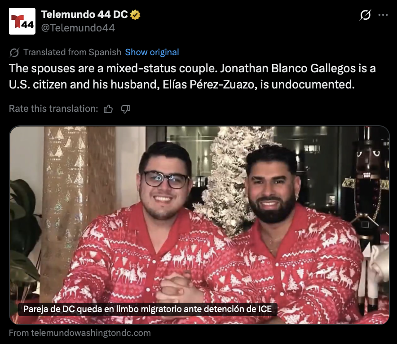Open the three-dot more options menu
This screenshot has height=344, width=397.
point(383,15)
